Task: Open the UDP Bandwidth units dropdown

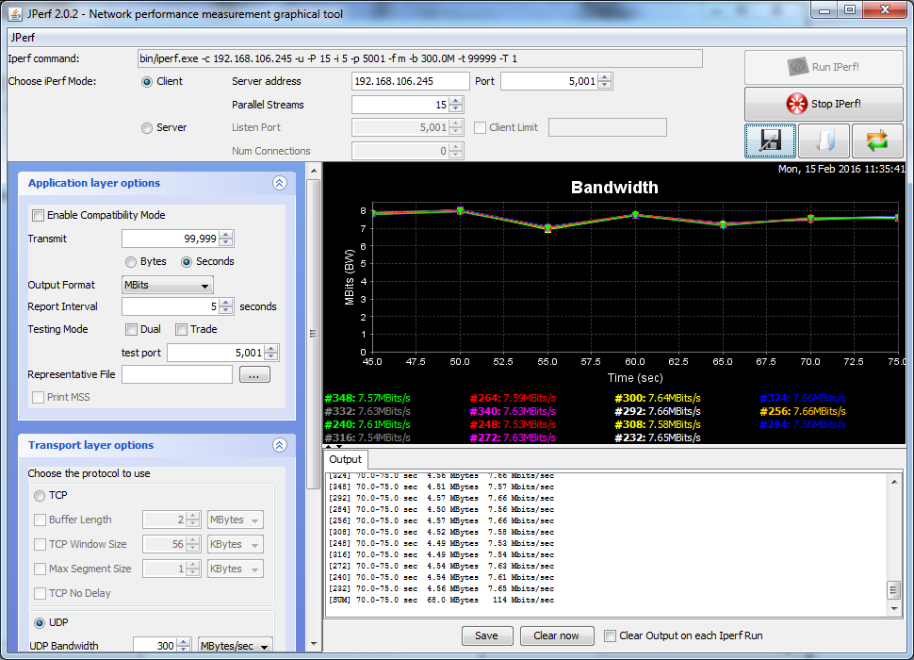Action: coord(235,646)
